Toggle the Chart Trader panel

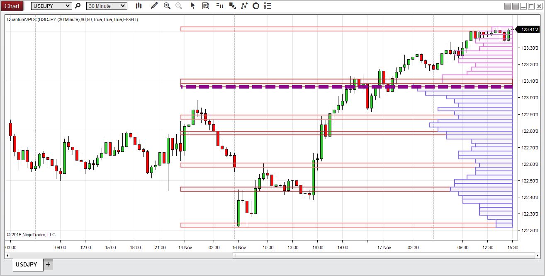(x=220, y=6)
